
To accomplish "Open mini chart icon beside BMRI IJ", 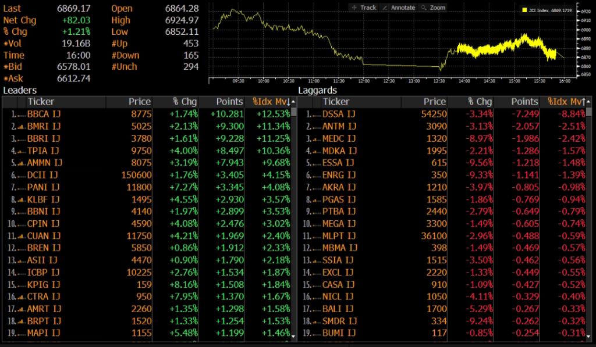I will 22,127.
